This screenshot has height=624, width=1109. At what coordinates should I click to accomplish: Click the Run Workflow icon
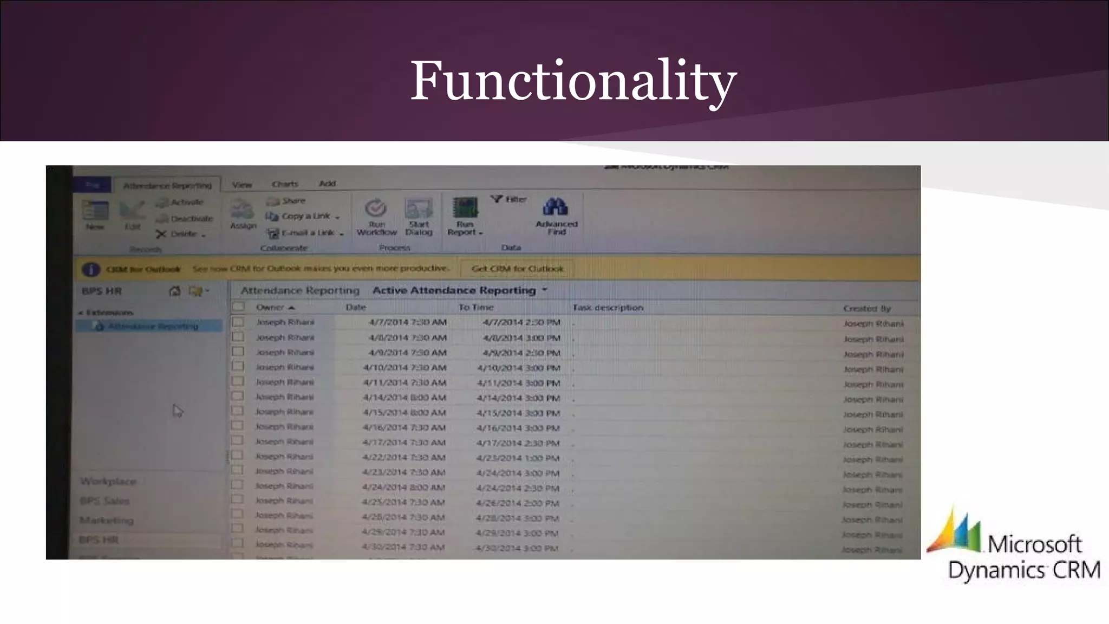[x=375, y=208]
